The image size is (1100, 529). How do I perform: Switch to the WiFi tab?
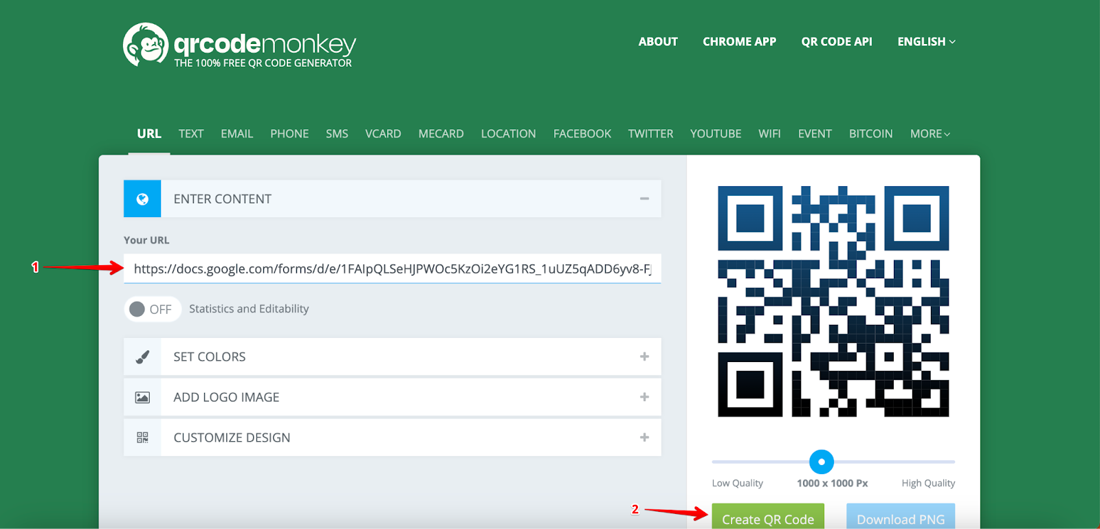tap(769, 134)
